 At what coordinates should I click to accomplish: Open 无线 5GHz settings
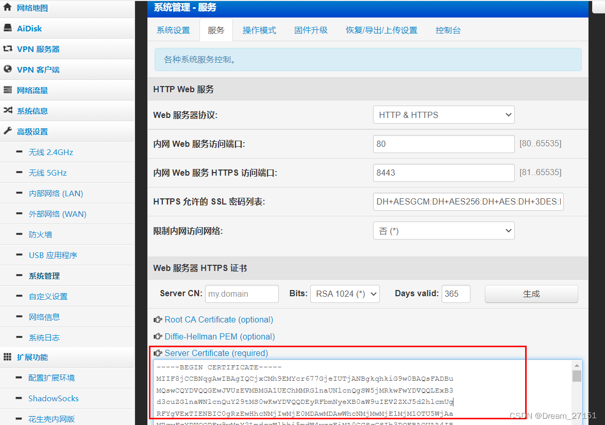coord(48,173)
